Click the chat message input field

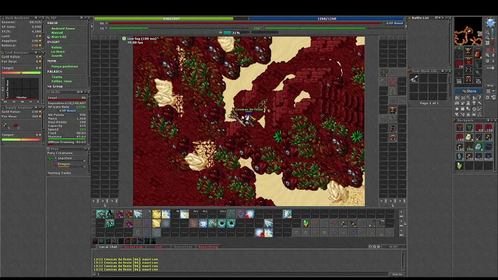click(243, 274)
